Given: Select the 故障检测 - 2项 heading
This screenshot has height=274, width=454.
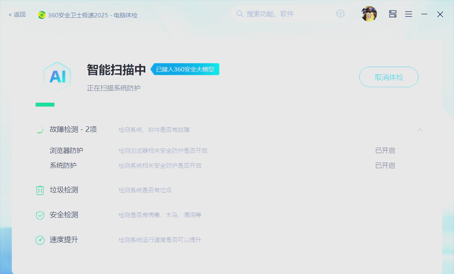Looking at the screenshot, I should click(73, 129).
